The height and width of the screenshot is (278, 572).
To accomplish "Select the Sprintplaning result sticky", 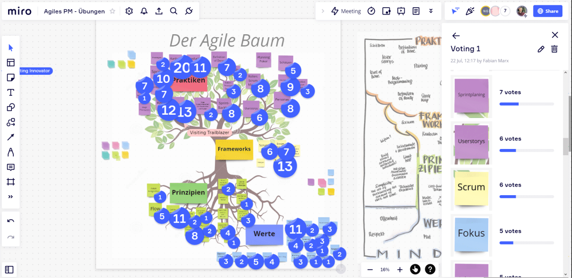I will click(471, 96).
